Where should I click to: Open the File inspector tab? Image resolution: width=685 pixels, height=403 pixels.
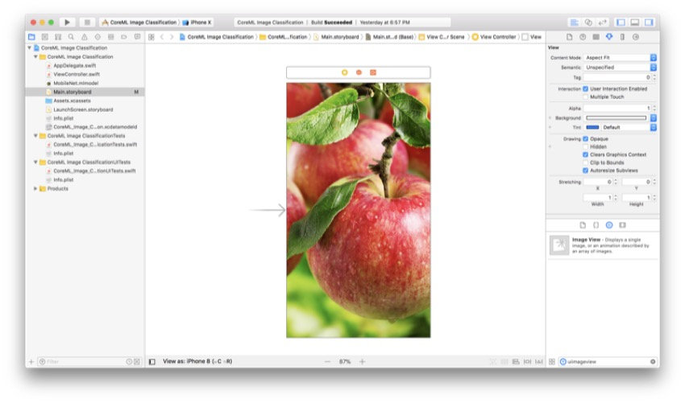pyautogui.click(x=569, y=37)
